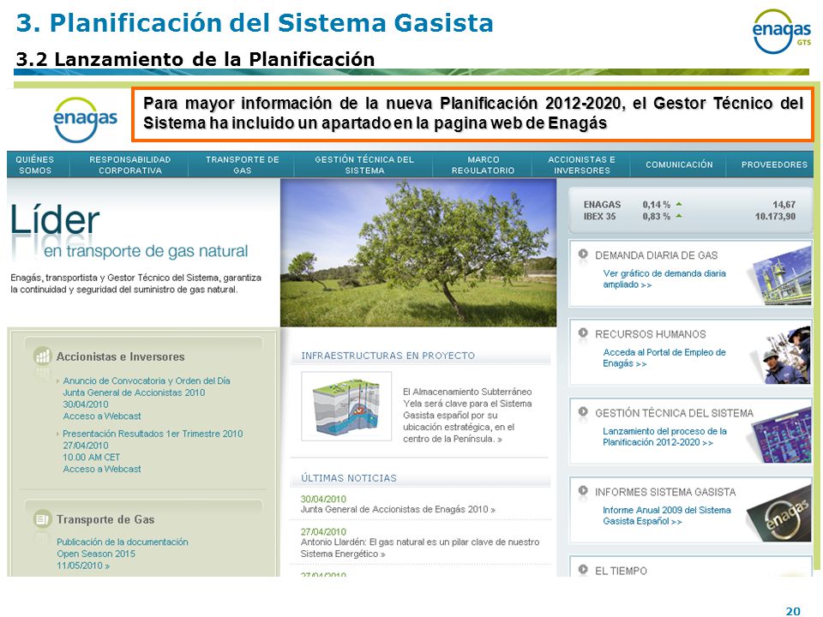
Task: Open Acceda al Portal de Empleo link
Action: point(664,358)
